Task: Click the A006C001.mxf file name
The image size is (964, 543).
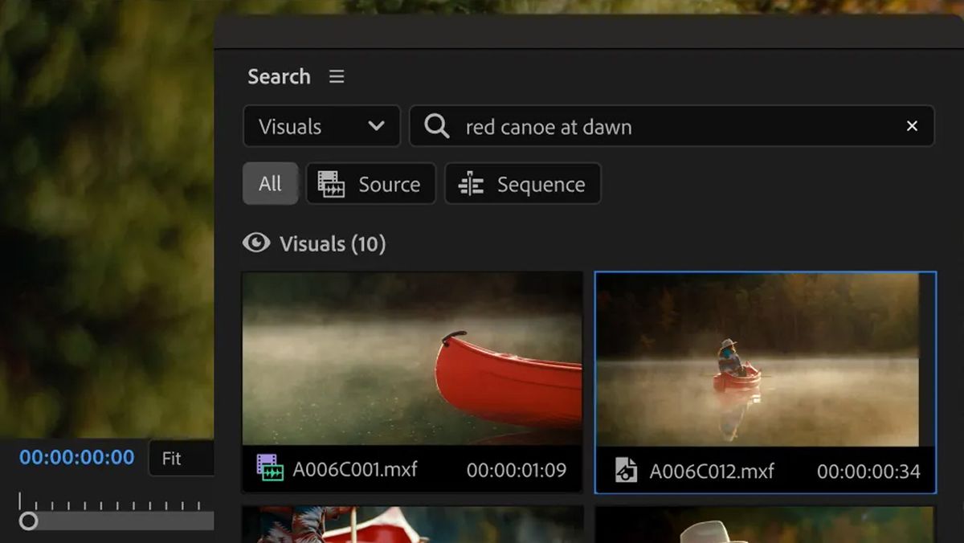Action: click(354, 469)
